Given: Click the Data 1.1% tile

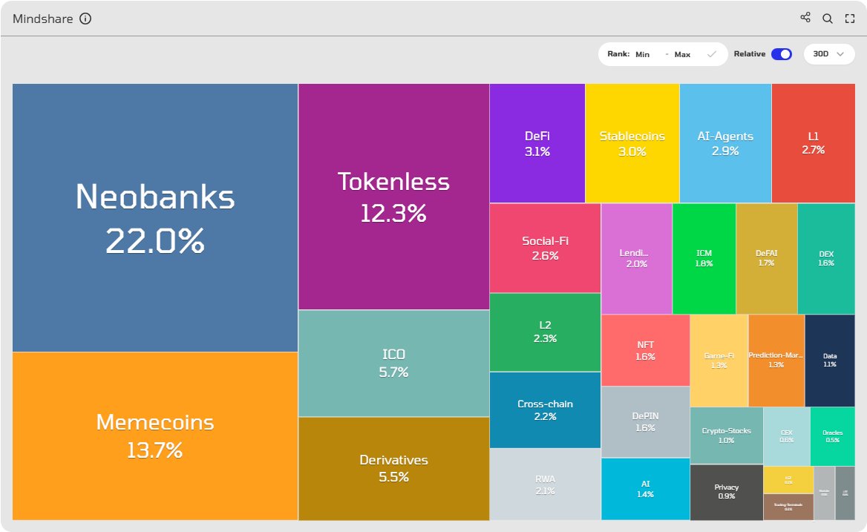Looking at the screenshot, I should click(x=830, y=360).
